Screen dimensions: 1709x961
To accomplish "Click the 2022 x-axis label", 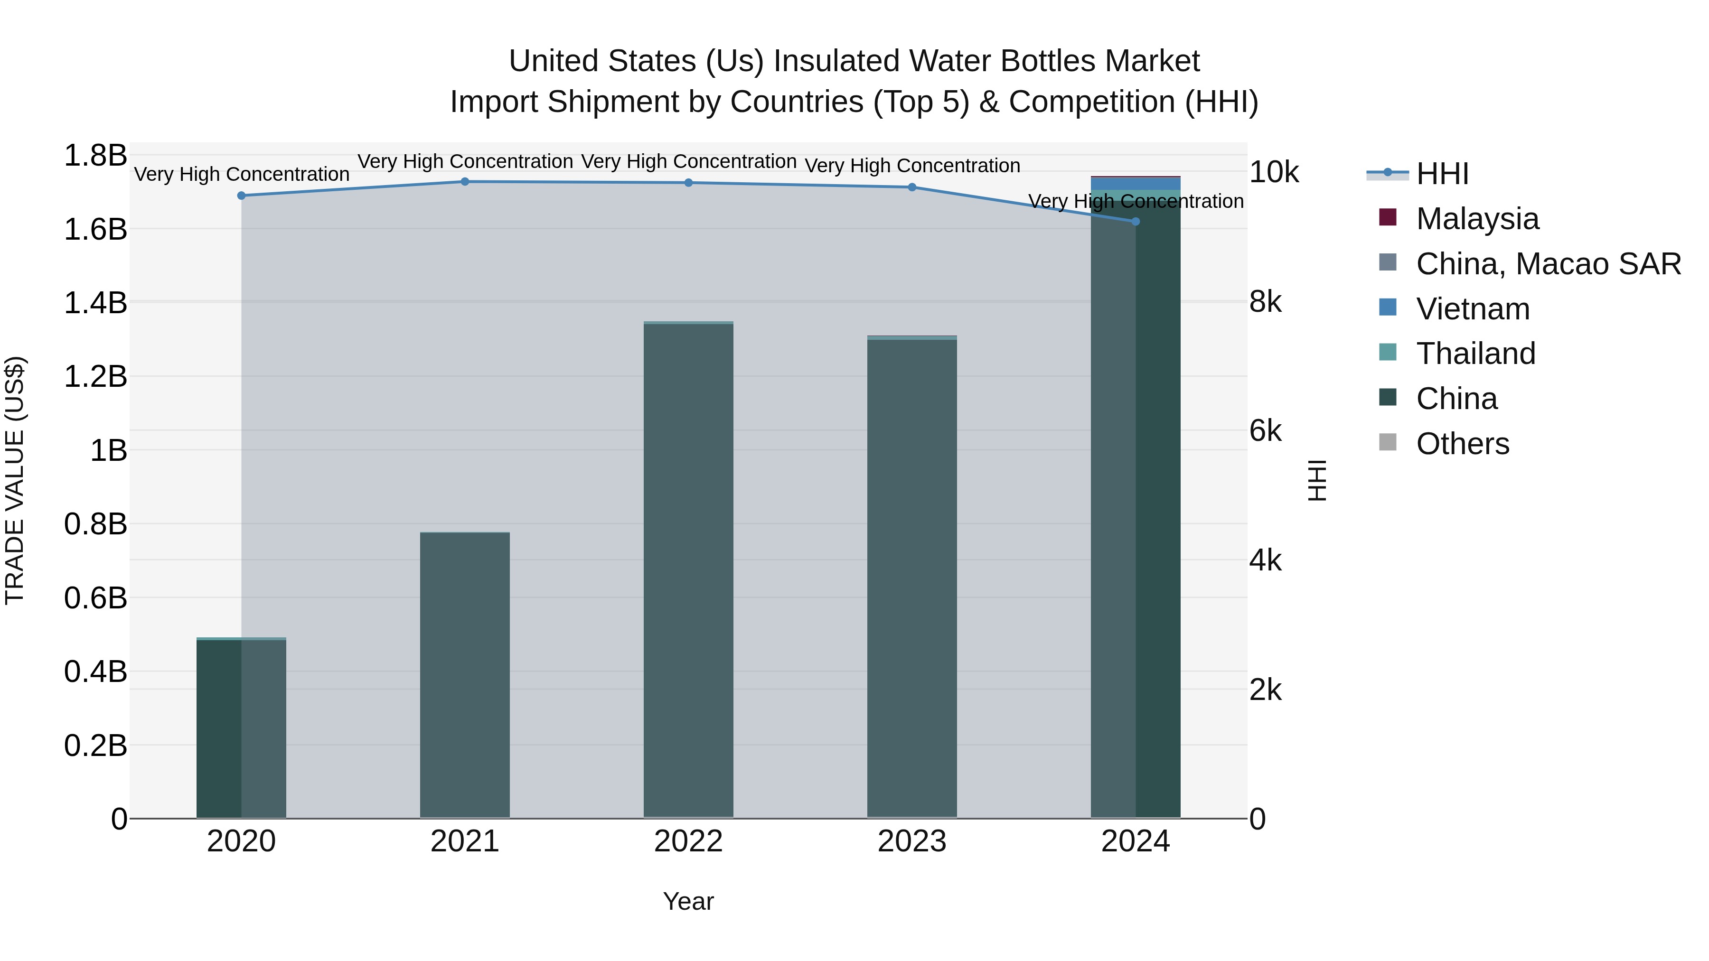I will point(689,841).
